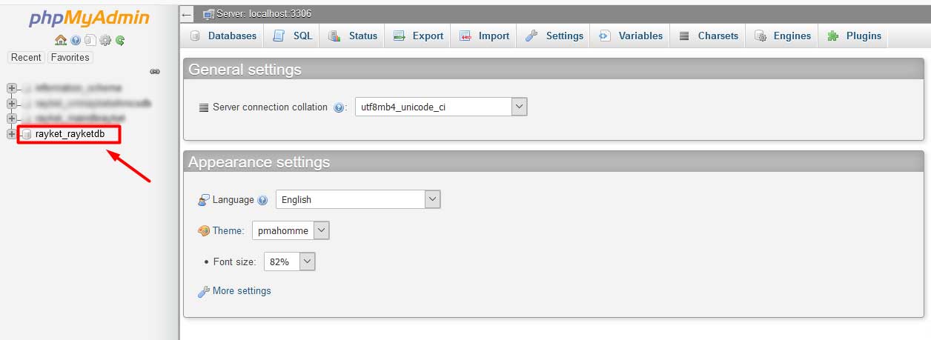Screen dimensions: 931x340
Task: Switch to the Import tab
Action: (484, 36)
